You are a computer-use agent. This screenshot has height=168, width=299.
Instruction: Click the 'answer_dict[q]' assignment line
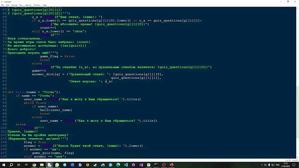click(x=98, y=74)
